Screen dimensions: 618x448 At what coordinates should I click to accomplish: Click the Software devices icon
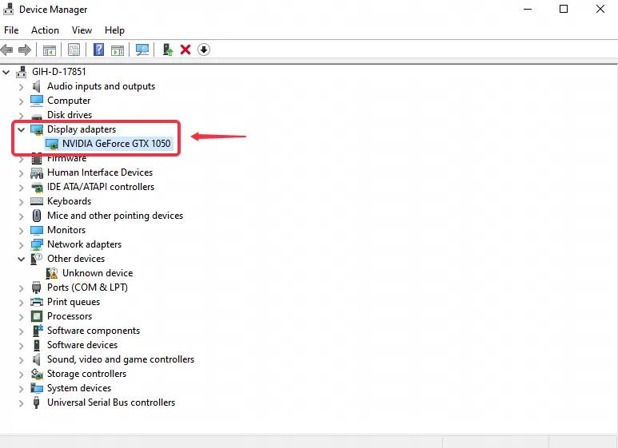coord(36,345)
